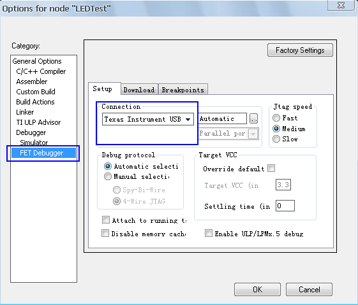The image size is (358, 305).
Task: Choose Automatic selection debug protocol
Action: click(108, 166)
